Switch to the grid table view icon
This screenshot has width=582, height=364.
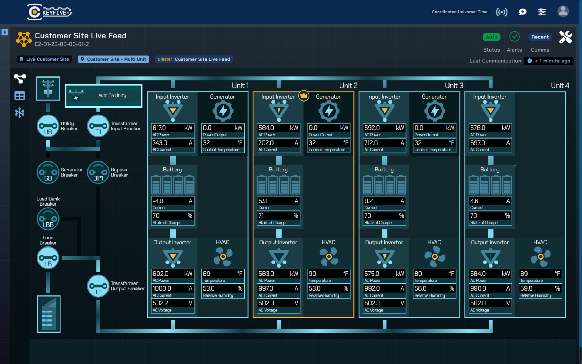[20, 96]
